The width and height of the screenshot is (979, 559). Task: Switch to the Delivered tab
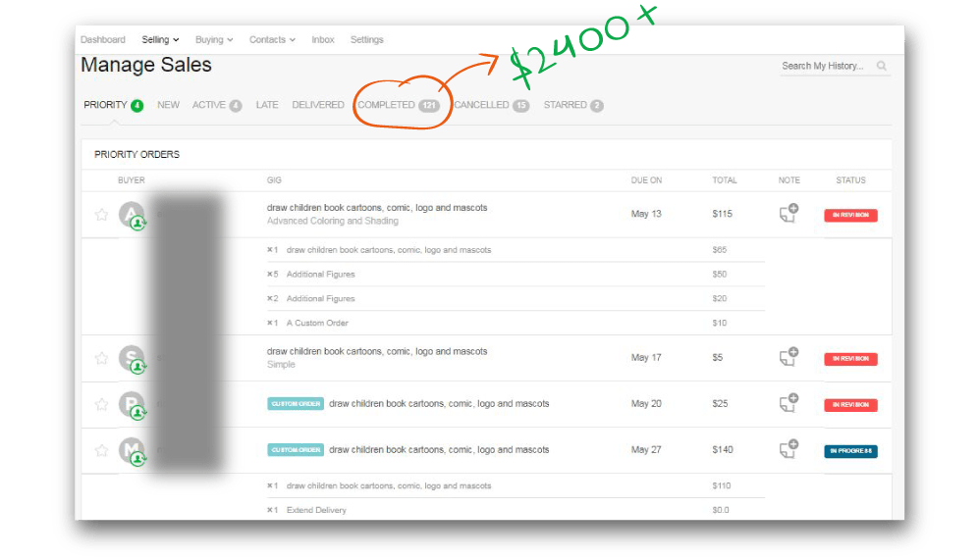pyautogui.click(x=318, y=105)
